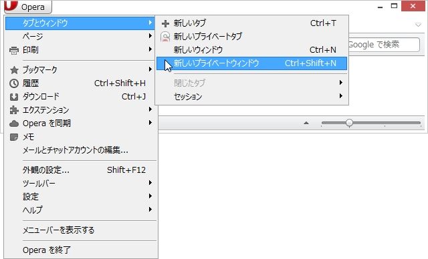Open the エクステンション submenu

click(x=80, y=109)
